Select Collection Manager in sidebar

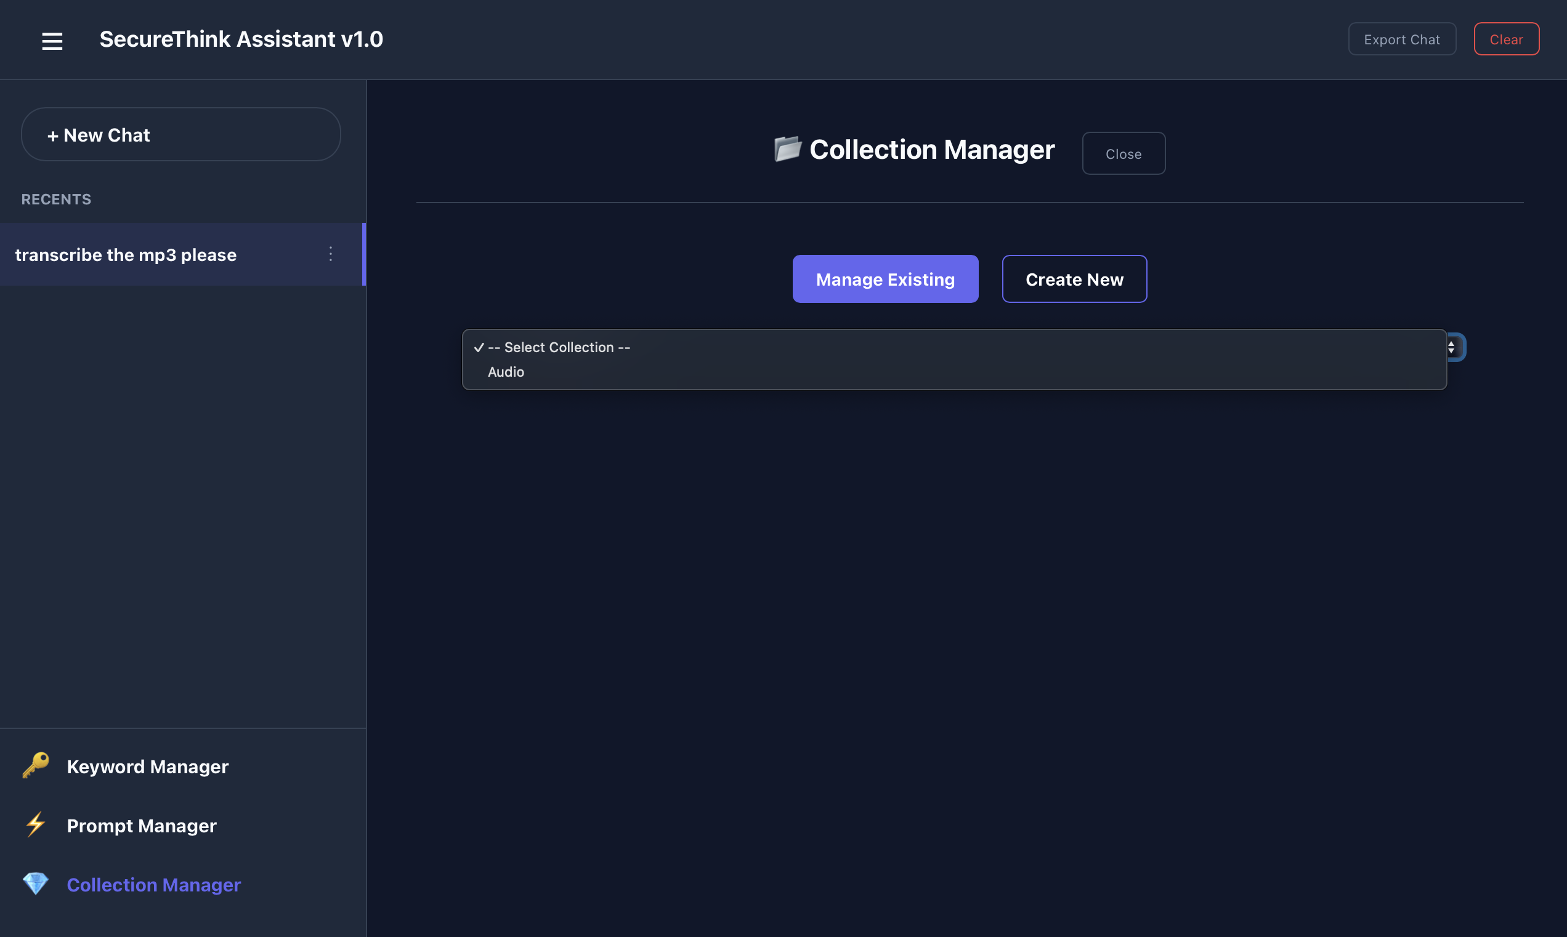[x=153, y=885]
